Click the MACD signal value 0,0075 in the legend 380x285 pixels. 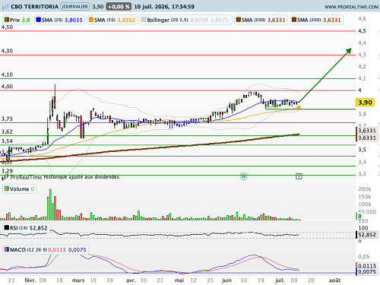click(78, 250)
